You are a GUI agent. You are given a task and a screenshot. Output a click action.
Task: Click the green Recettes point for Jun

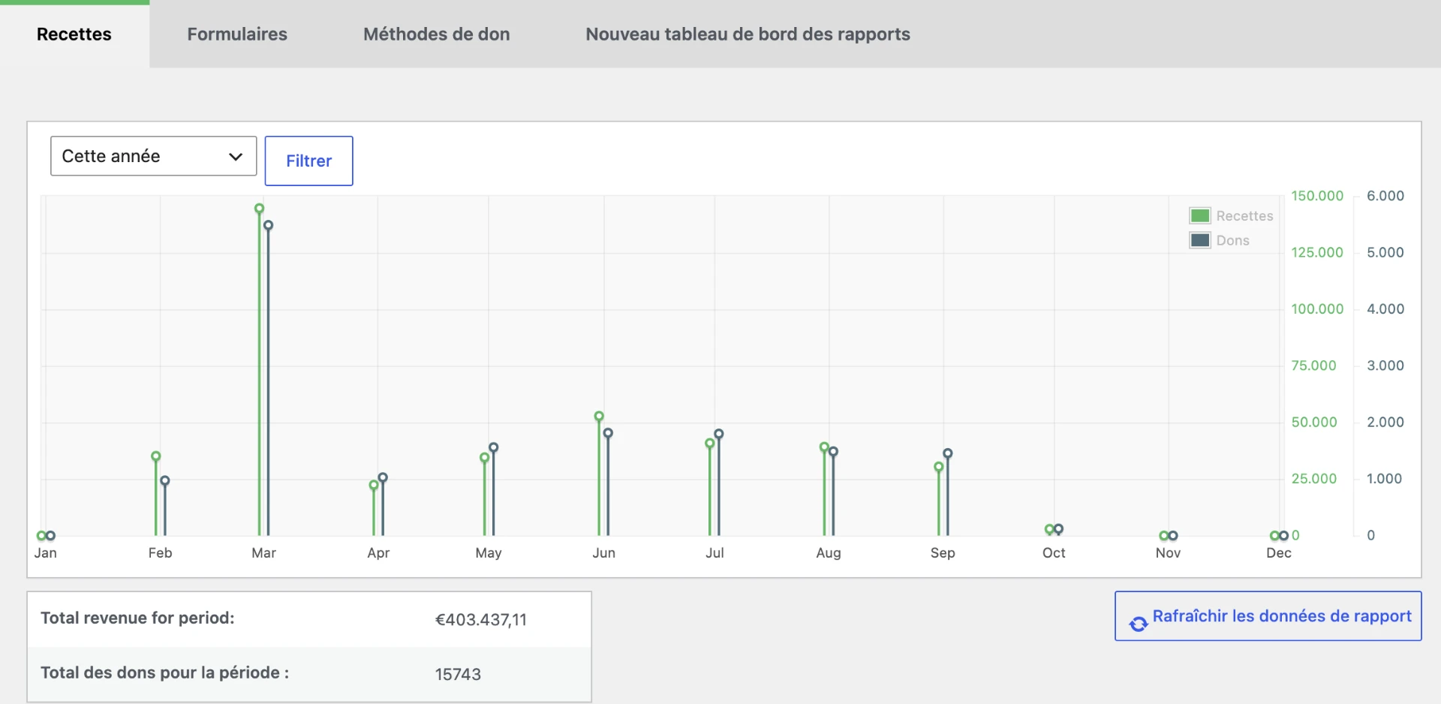click(599, 416)
